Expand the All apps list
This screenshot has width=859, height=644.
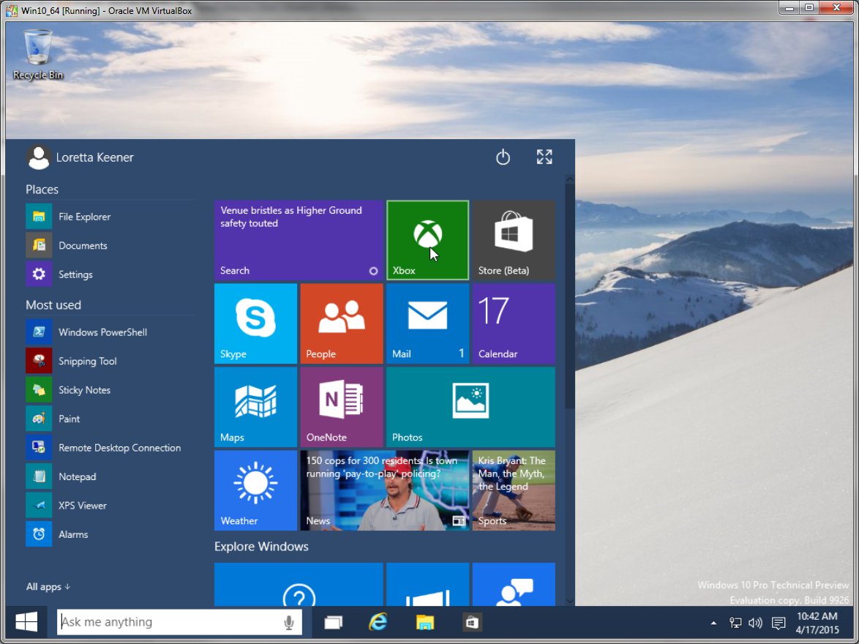pos(48,586)
